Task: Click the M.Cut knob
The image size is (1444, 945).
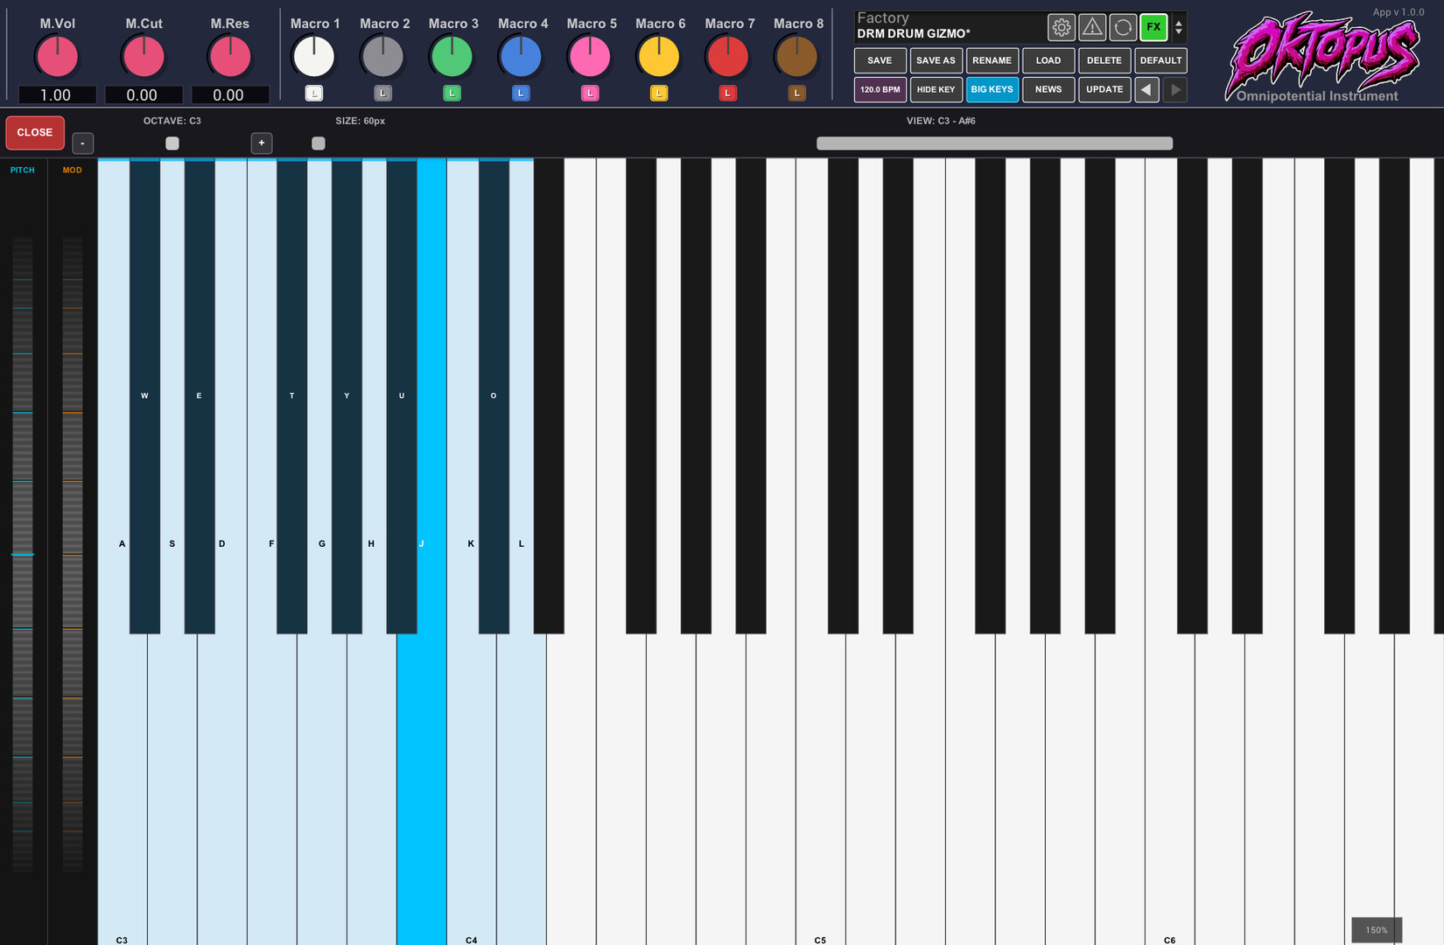Action: (x=144, y=57)
